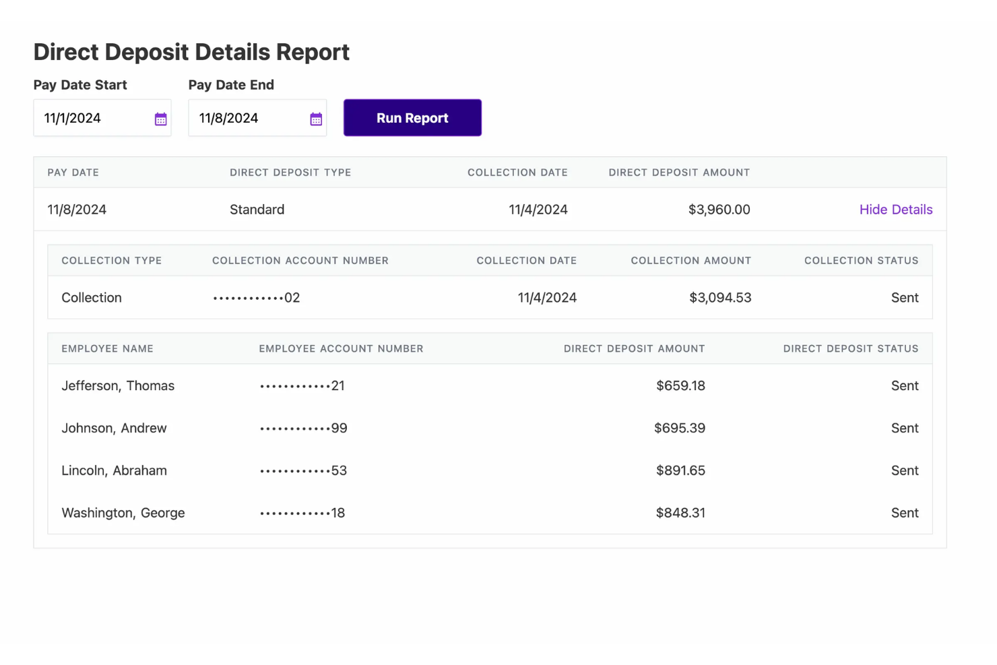
Task: Click the COLLECTION STATUS column header
Action: pos(861,260)
